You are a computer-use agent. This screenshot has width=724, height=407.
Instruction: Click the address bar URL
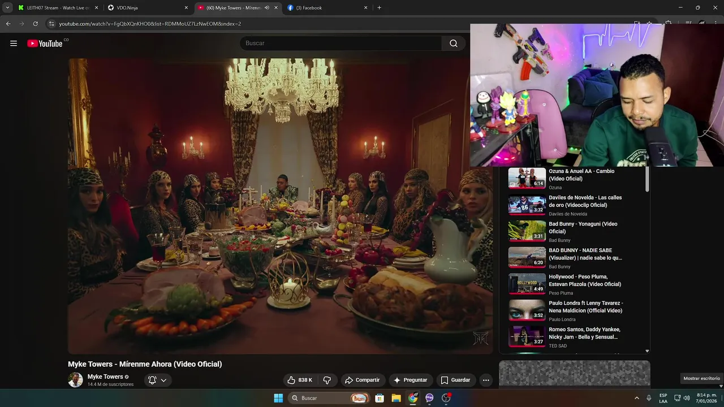click(150, 24)
